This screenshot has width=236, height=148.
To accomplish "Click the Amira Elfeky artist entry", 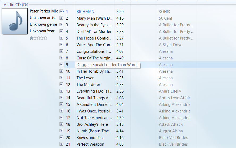I will 170,91.
